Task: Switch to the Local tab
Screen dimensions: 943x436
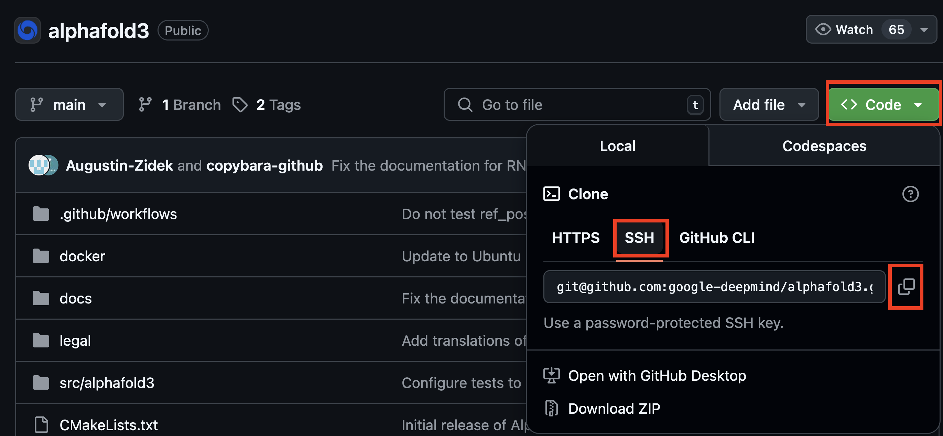Action: 617,146
